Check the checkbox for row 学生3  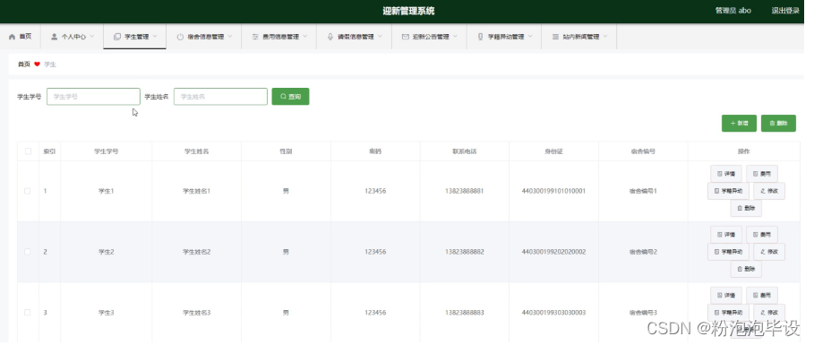tap(28, 313)
